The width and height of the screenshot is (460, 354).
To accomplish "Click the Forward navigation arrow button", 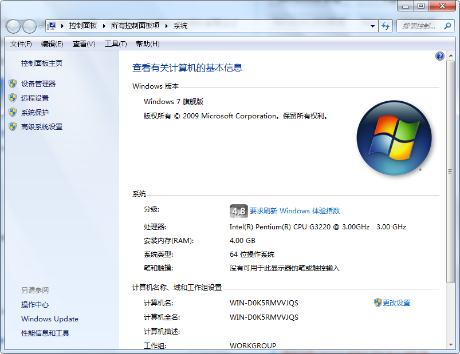I will click(x=29, y=26).
